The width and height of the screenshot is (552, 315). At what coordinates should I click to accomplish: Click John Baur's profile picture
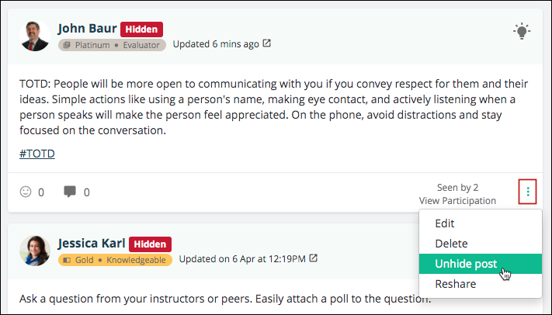[34, 36]
